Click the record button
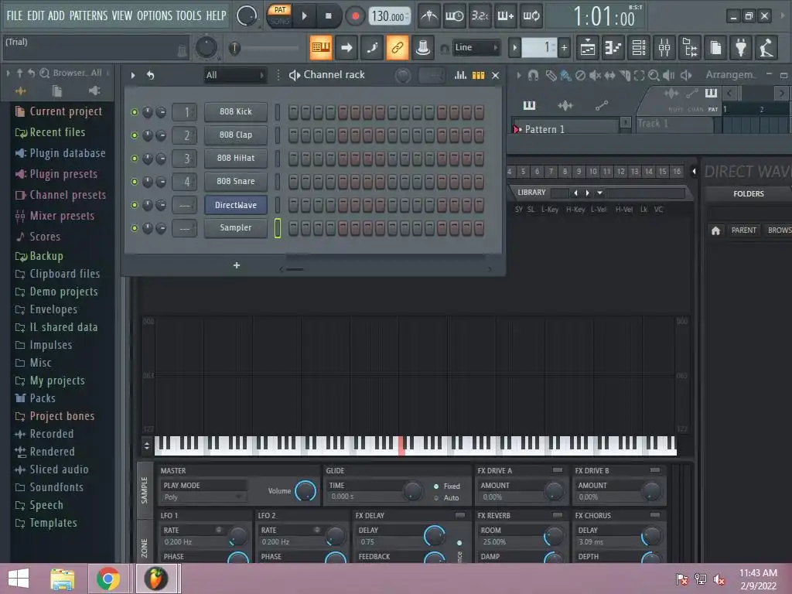The image size is (792, 594). coord(355,16)
